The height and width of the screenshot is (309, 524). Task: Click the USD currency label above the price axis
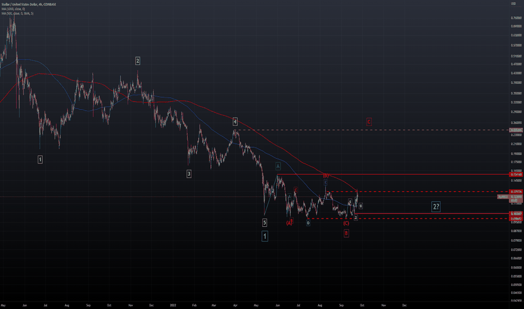[x=513, y=4]
